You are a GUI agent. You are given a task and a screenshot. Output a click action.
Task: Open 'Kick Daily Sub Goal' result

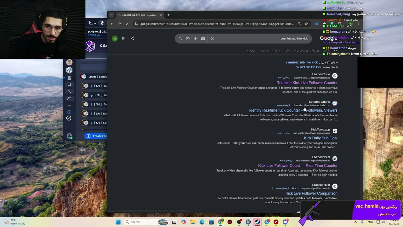(x=321, y=138)
